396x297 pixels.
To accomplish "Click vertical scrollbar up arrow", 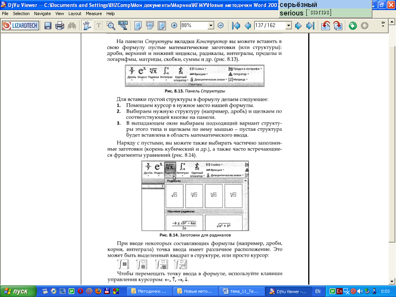I will (392, 22).
